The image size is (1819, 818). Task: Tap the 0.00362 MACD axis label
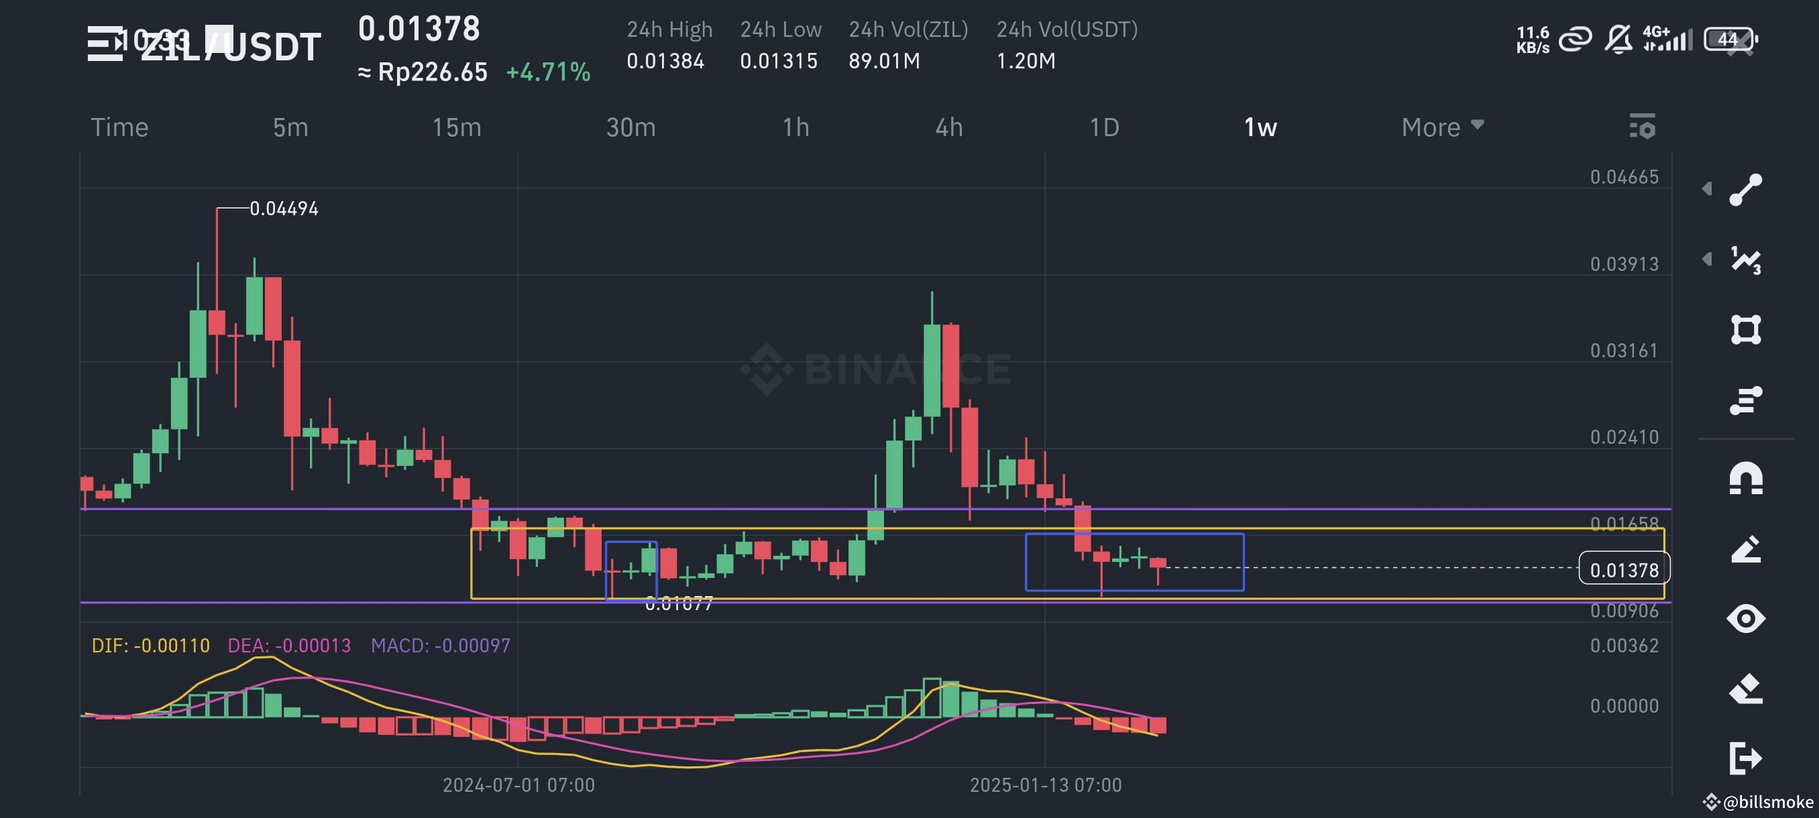(x=1623, y=646)
